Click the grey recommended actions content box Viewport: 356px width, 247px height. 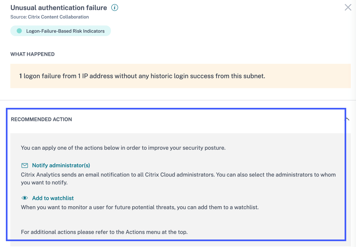(277, 218)
